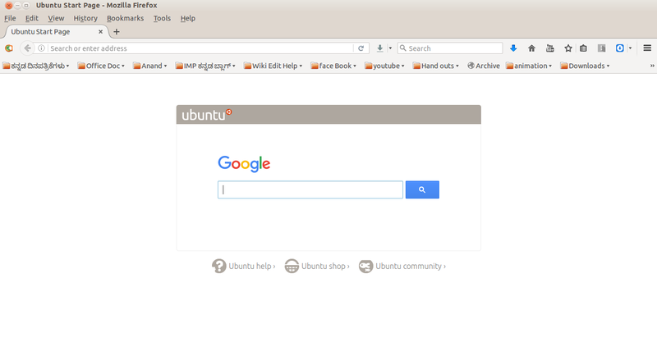
Task: Click the green-orange extension icon left of back button
Action: pos(9,48)
